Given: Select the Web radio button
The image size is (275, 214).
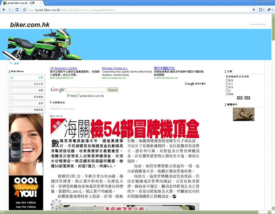Looking at the screenshot, I should (69, 96).
